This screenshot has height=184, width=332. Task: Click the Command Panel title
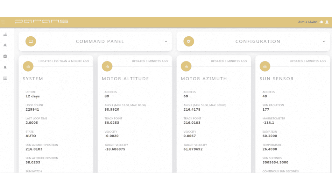coord(100,41)
